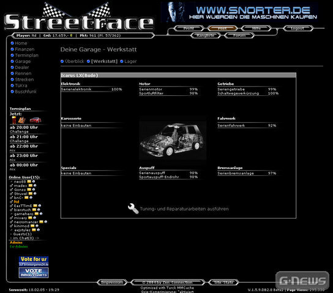333x293 pixels.
Task: Open Garage in sidebar menu
Action: point(23,62)
